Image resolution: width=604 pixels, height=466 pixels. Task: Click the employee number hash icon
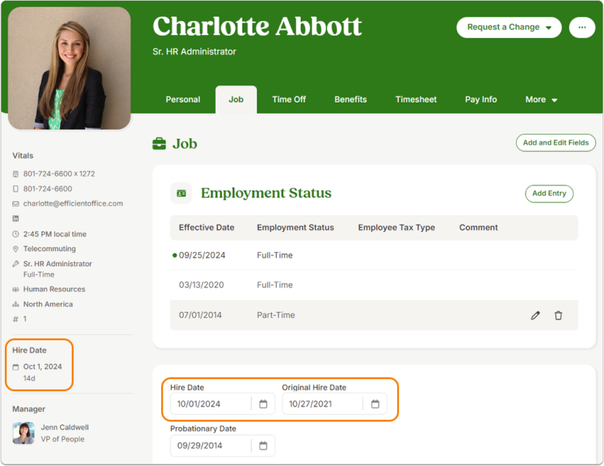16,319
